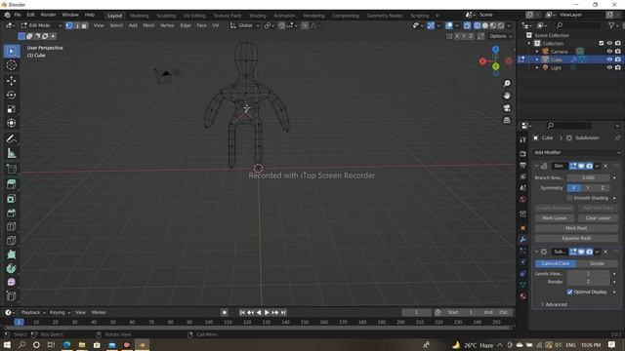Click the Mark Loose button
Screen dimensions: 625x351
555,218
